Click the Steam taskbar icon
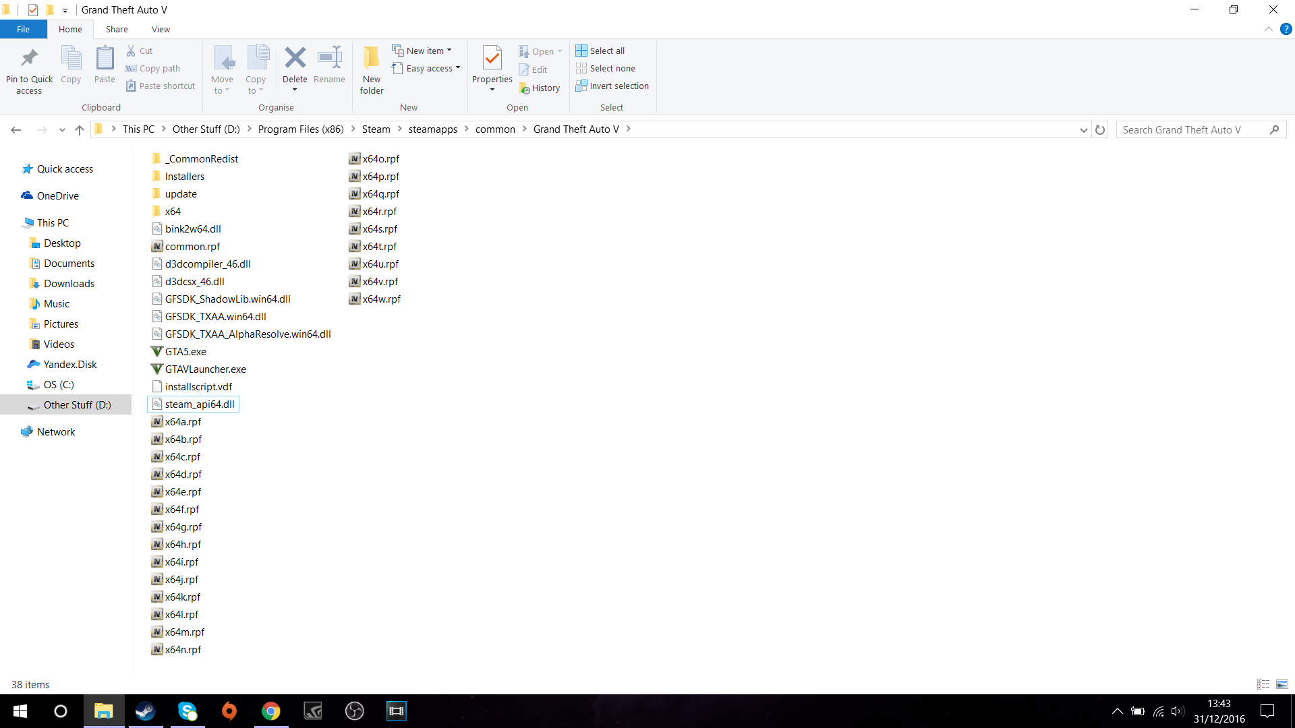 tap(144, 710)
